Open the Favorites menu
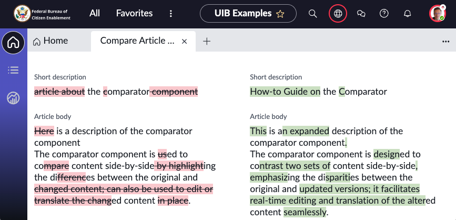 click(x=134, y=13)
